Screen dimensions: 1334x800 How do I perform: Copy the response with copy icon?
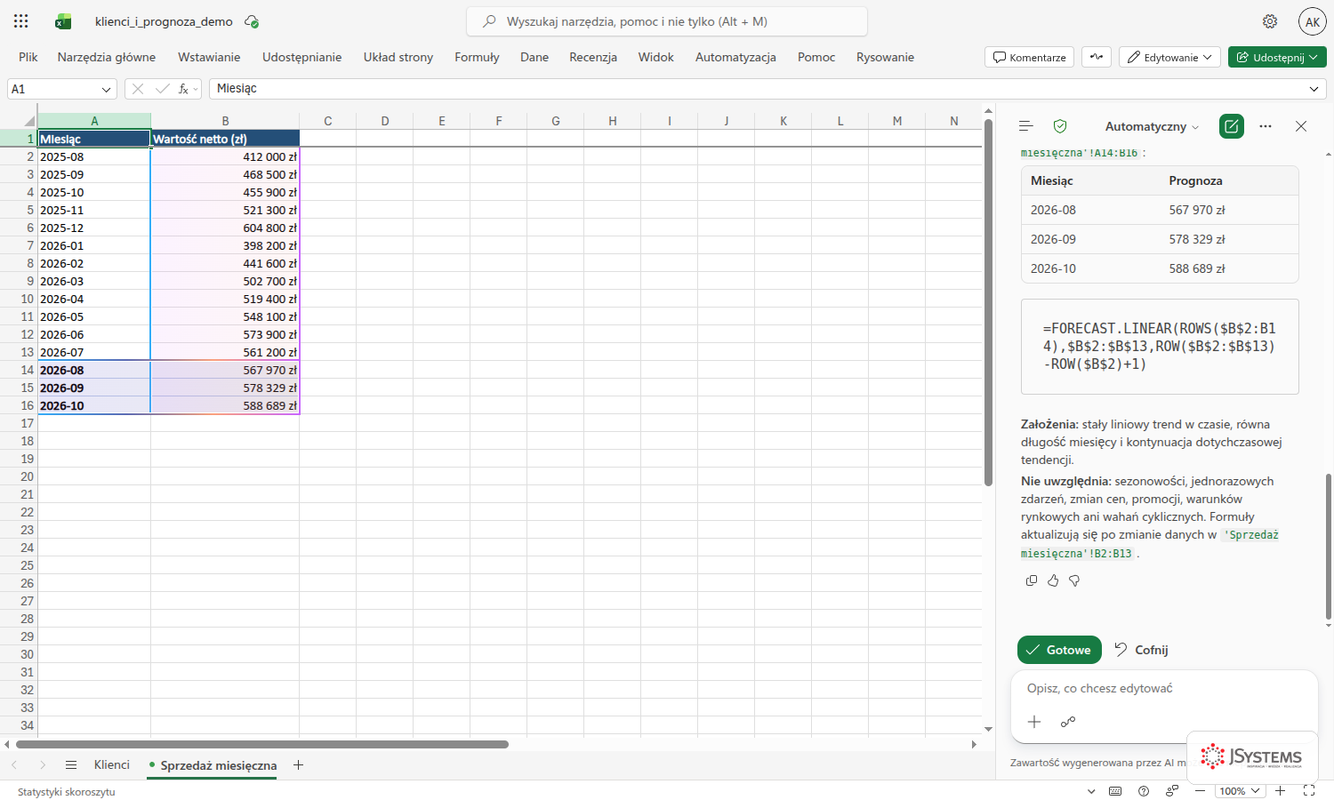1032,580
